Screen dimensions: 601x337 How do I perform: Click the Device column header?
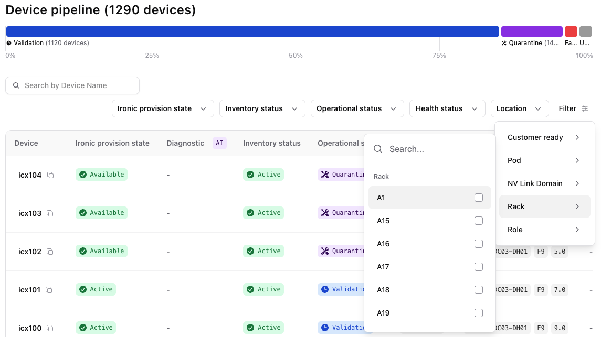26,143
